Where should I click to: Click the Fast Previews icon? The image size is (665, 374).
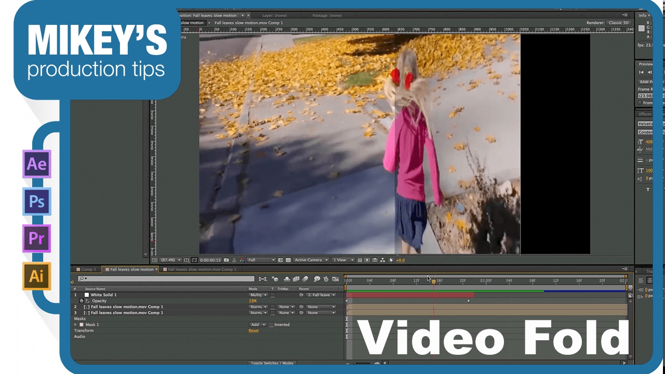point(367,260)
